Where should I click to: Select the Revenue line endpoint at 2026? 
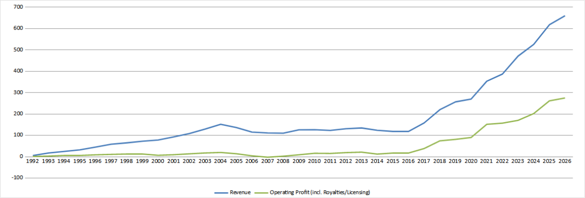click(x=564, y=16)
